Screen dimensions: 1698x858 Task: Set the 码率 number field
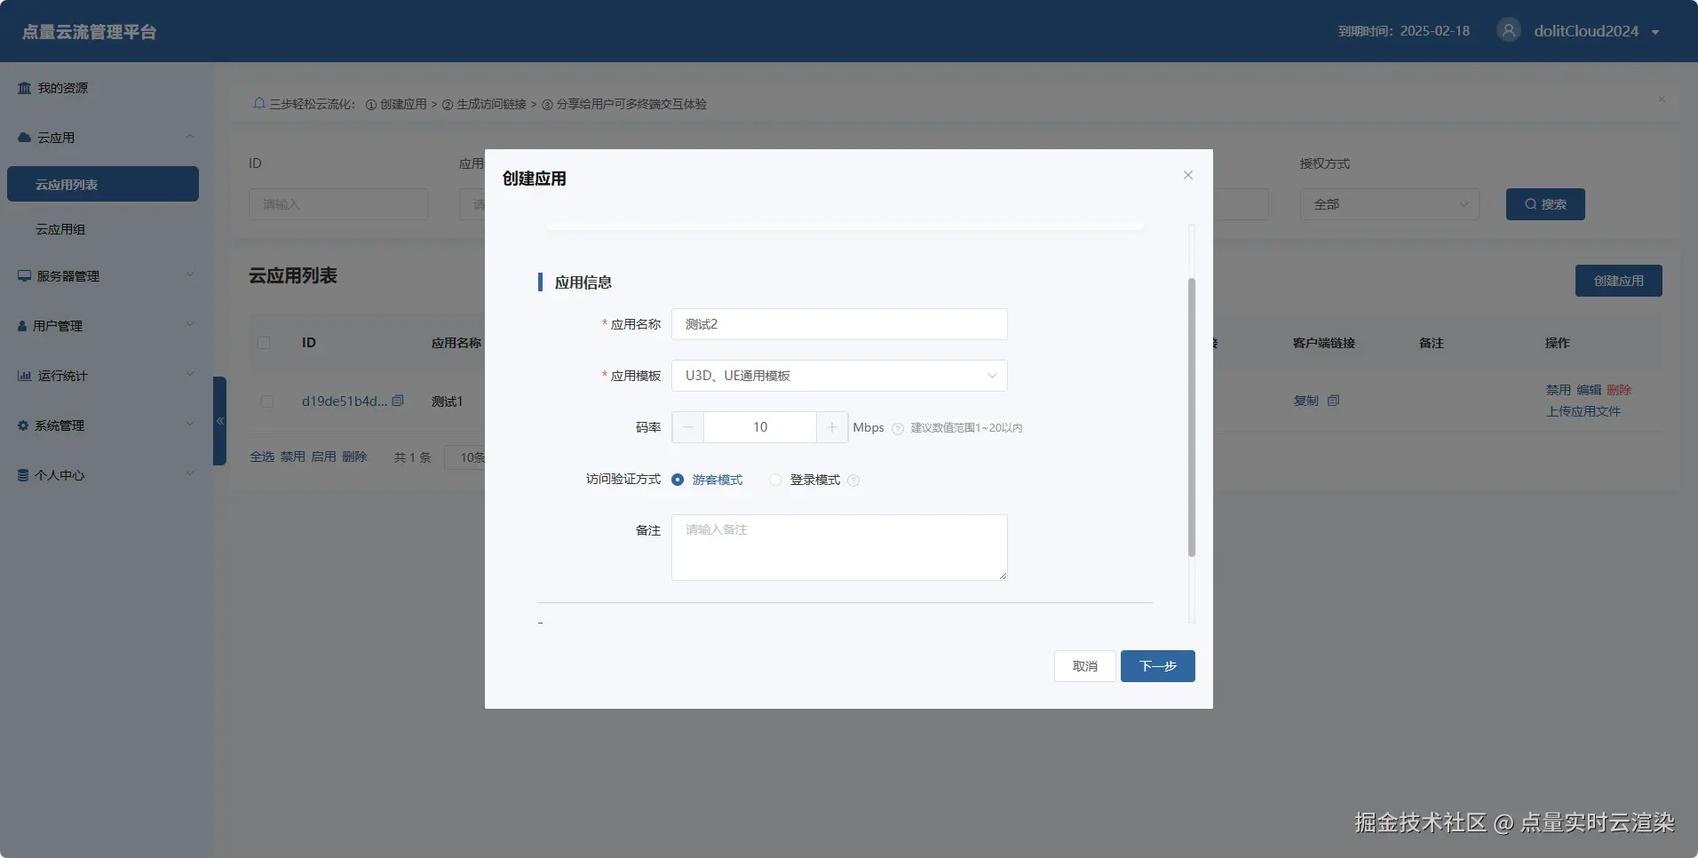click(x=760, y=427)
